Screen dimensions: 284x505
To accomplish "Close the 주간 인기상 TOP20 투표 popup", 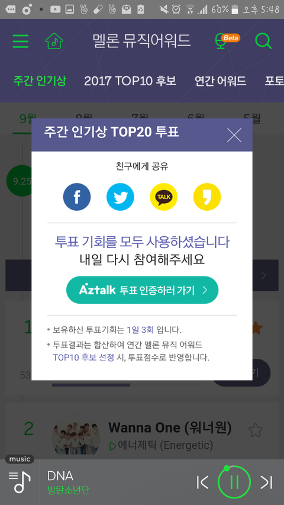I will 234,135.
